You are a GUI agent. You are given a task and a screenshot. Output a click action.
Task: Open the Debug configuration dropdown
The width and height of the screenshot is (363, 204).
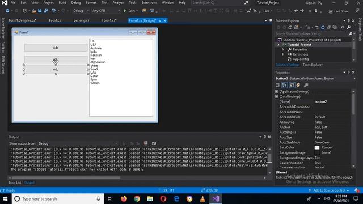click(81, 11)
